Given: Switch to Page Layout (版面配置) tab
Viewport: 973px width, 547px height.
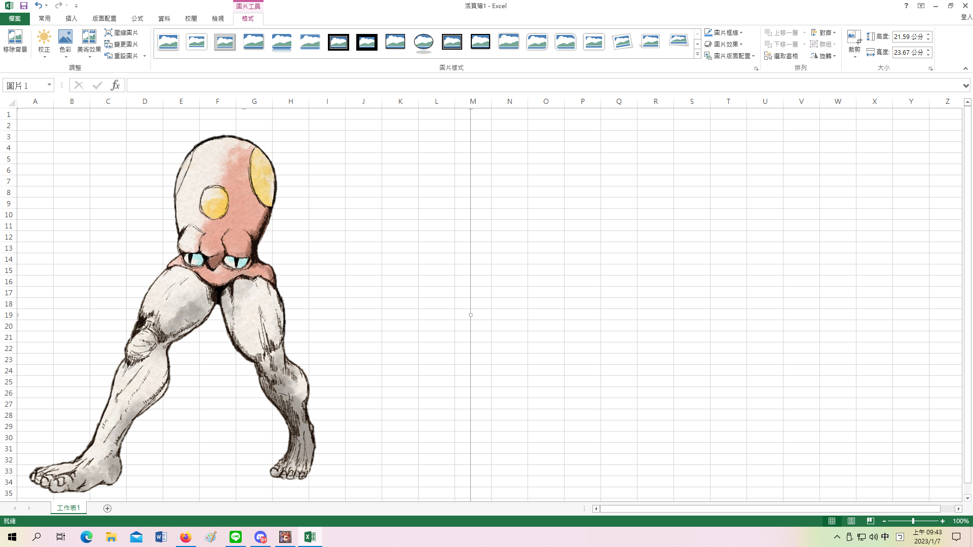Looking at the screenshot, I should 104,19.
